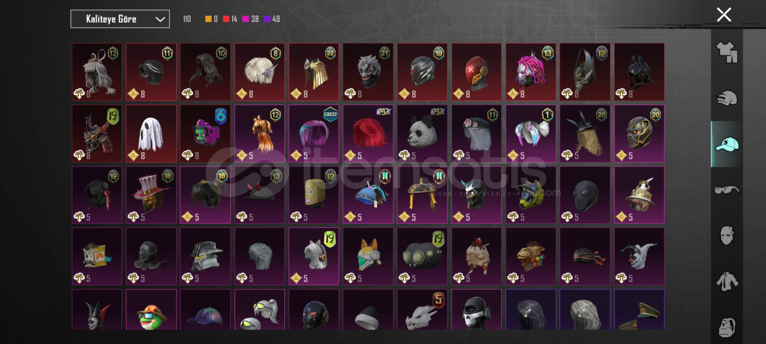Close the inventory with the X button
Screen dimensions: 766x344
pos(724,15)
